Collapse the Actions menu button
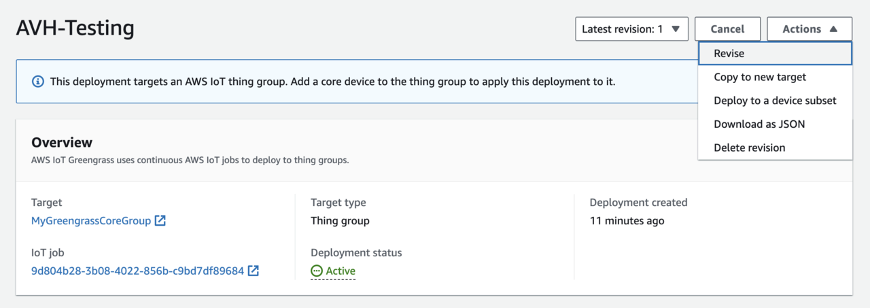Image resolution: width=870 pixels, height=308 pixels. pyautogui.click(x=810, y=29)
